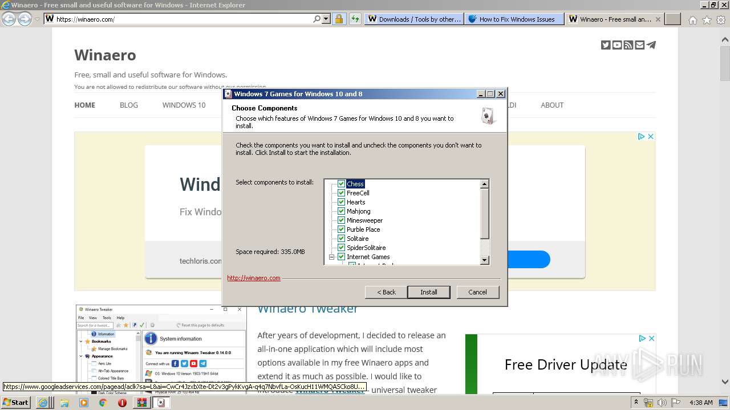The width and height of the screenshot is (730, 410).
Task: Switch to the How to Fix Windows Issues tab
Action: [x=514, y=19]
